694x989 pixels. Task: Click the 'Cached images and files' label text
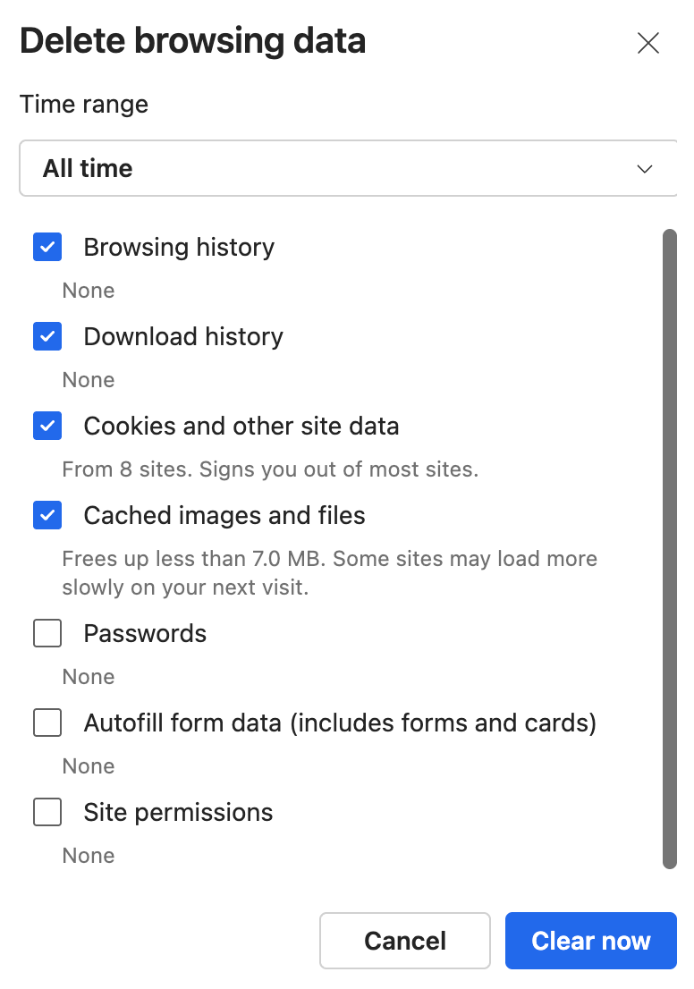224,515
